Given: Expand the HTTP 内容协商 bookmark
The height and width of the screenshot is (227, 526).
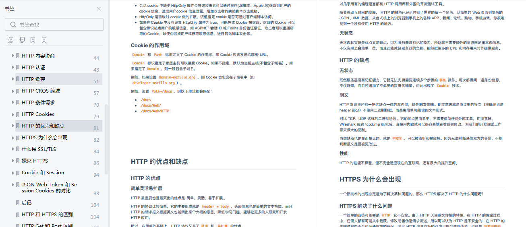Looking at the screenshot, I should (x=13, y=56).
